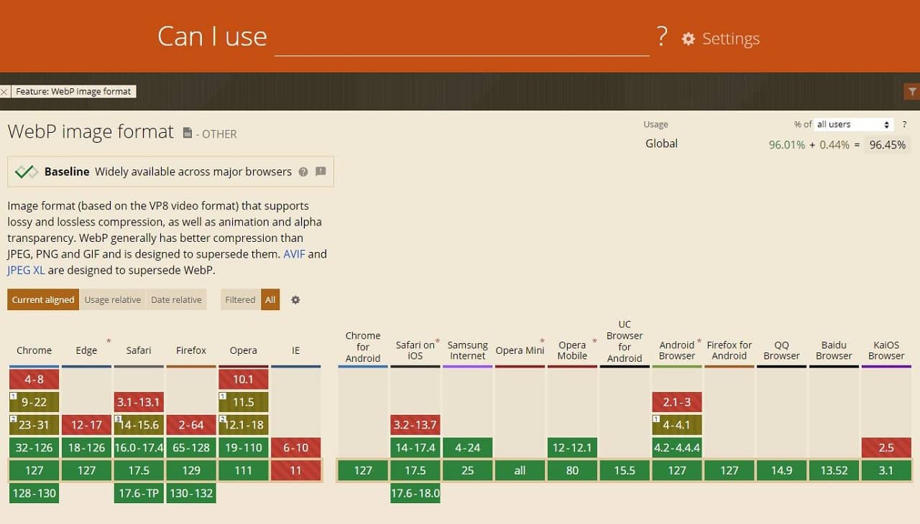Click Opera Mini column header
The height and width of the screenshot is (524, 920).
520,350
